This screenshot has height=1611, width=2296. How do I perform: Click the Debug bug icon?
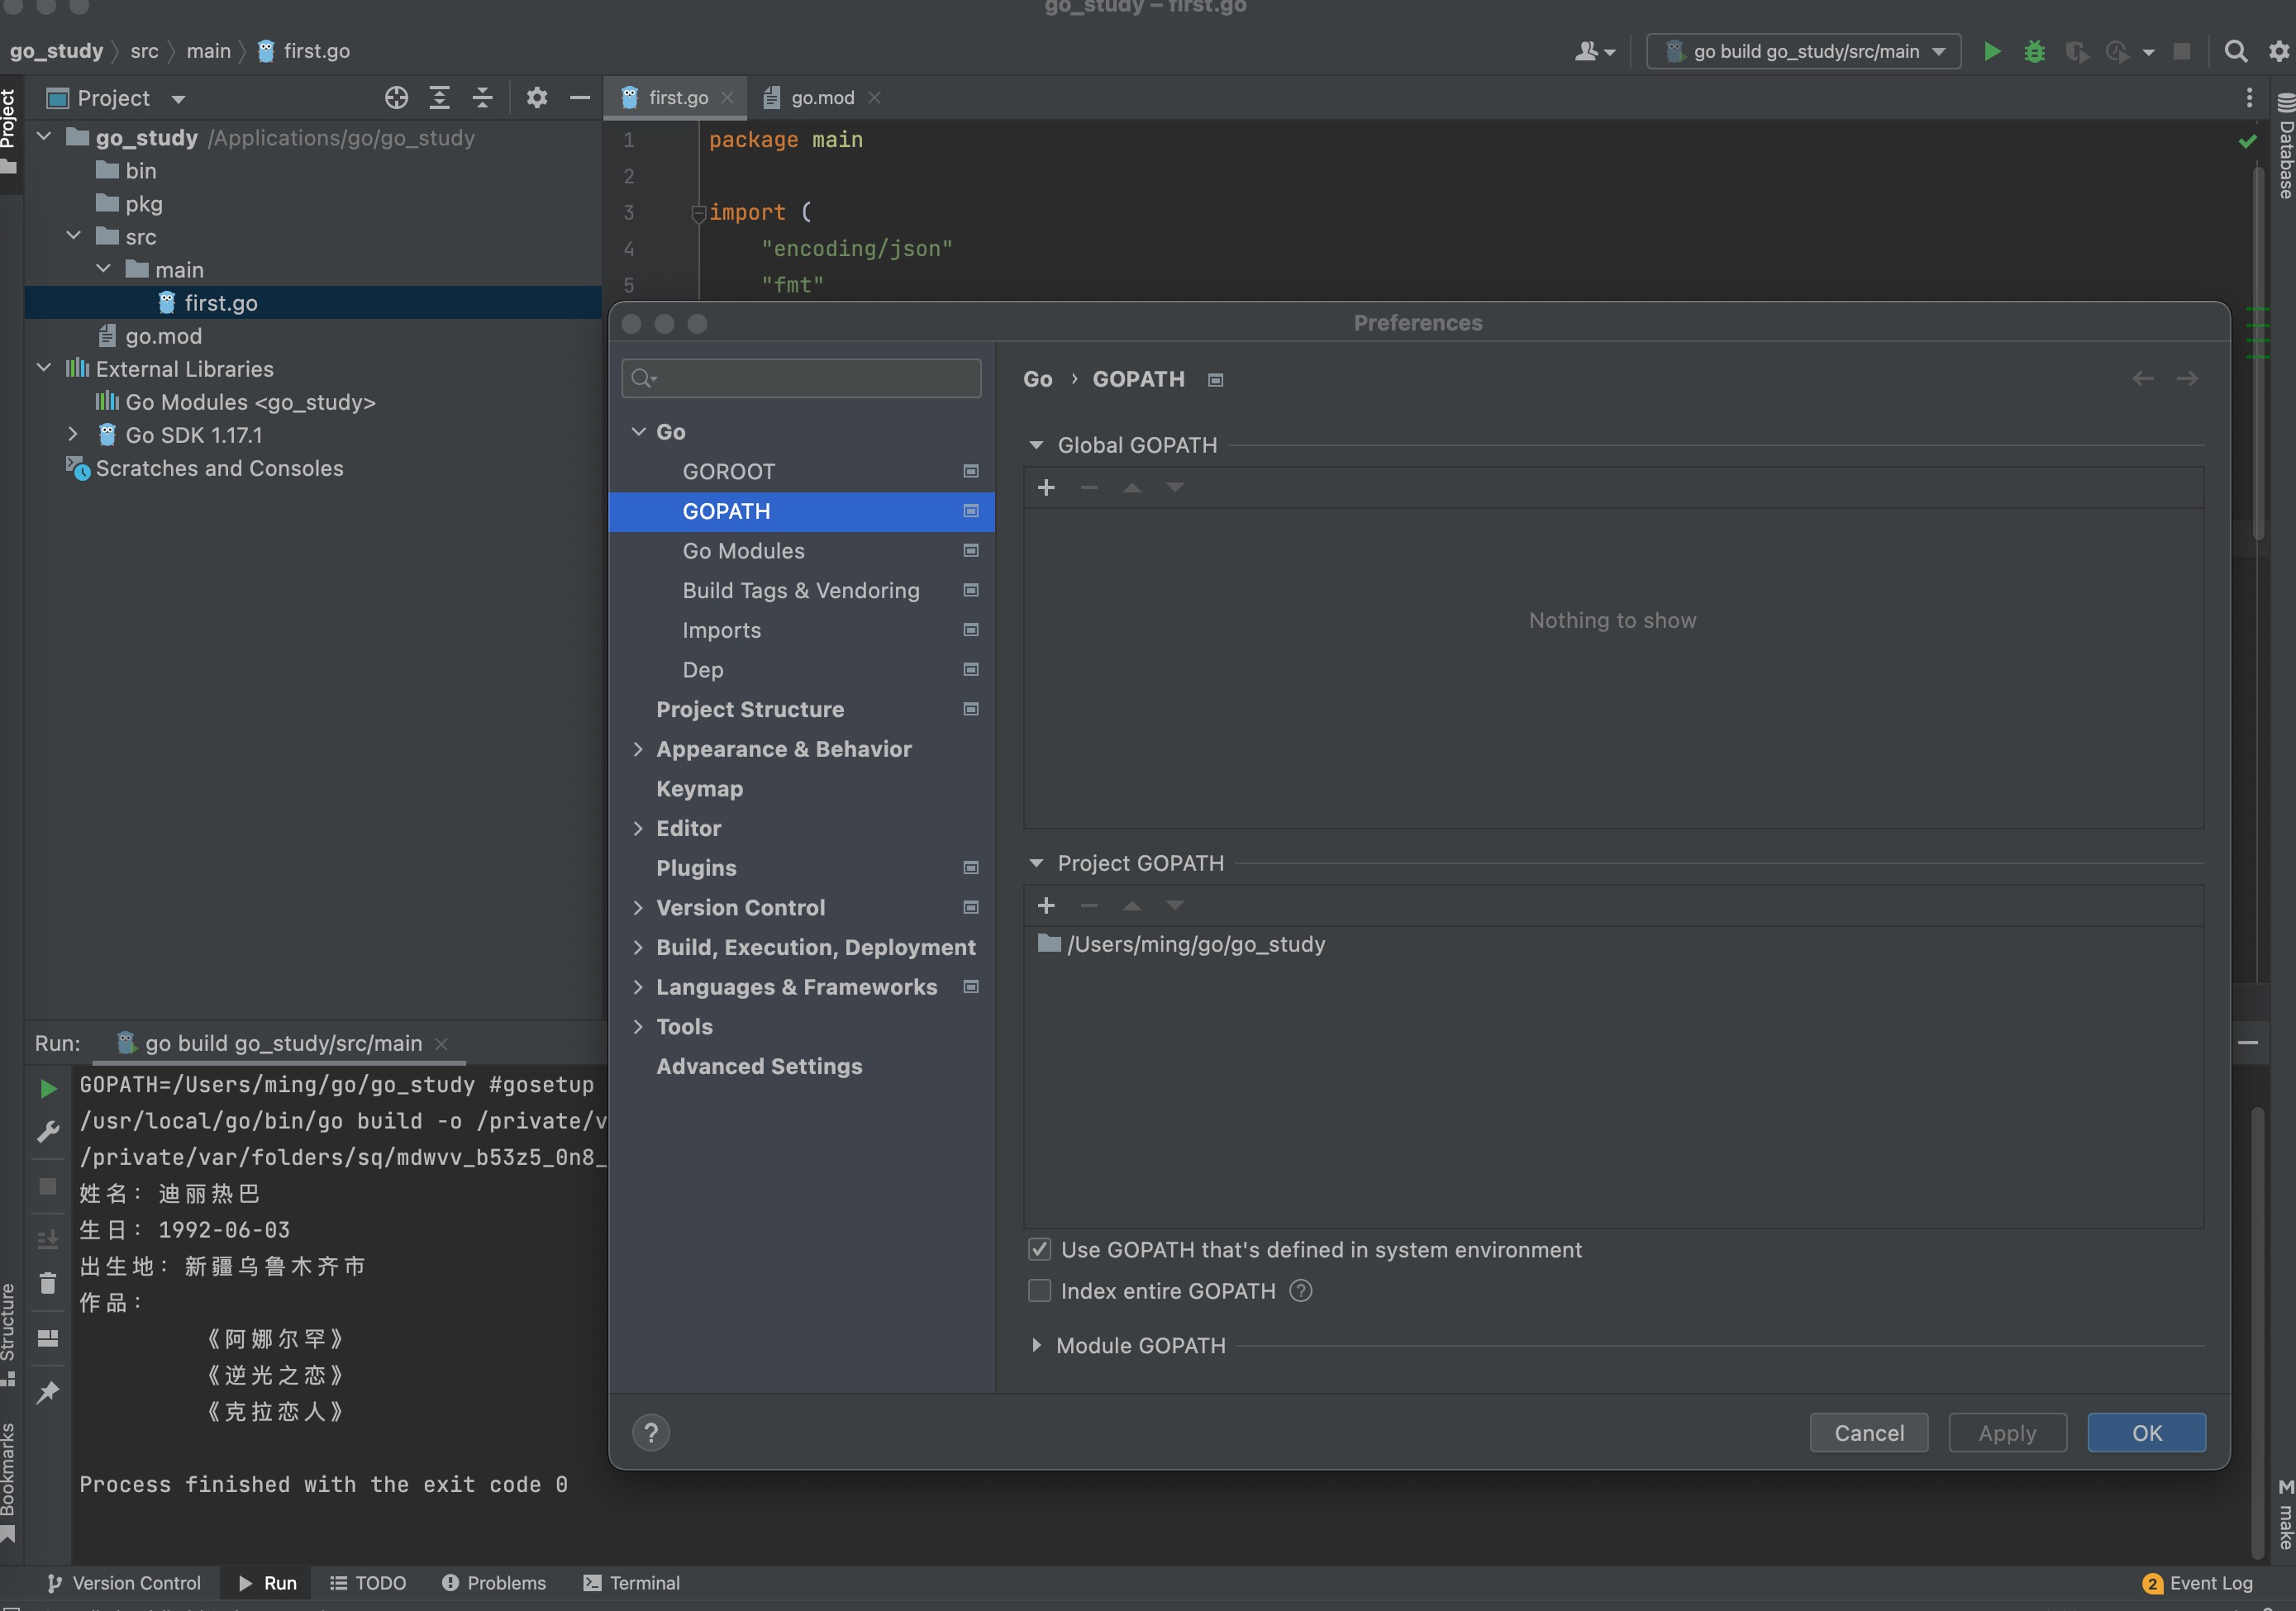pyautogui.click(x=2034, y=51)
